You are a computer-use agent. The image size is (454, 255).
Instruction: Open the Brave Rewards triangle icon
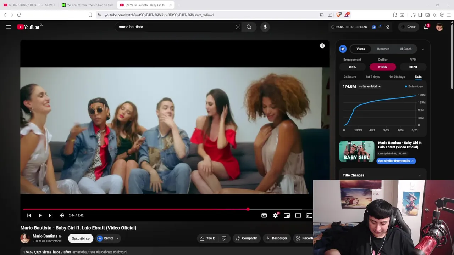347,15
